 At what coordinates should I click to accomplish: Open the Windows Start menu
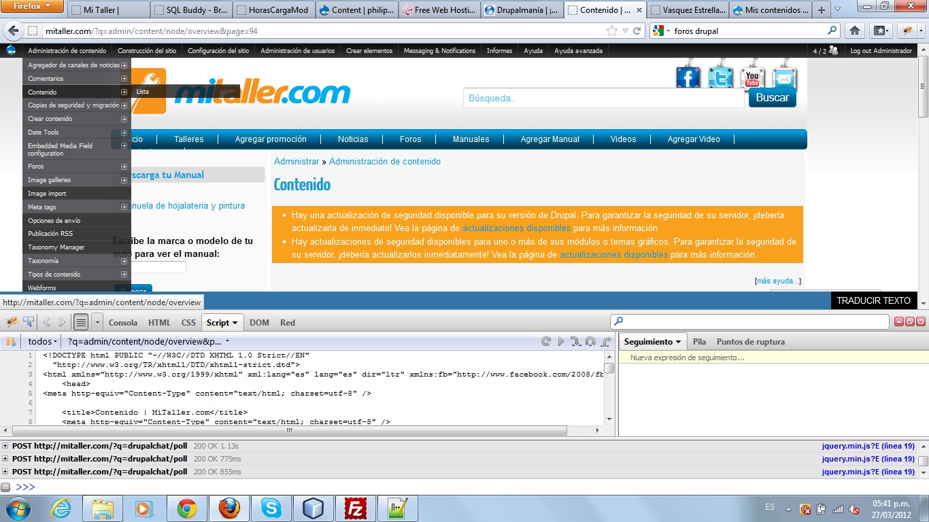click(x=18, y=508)
